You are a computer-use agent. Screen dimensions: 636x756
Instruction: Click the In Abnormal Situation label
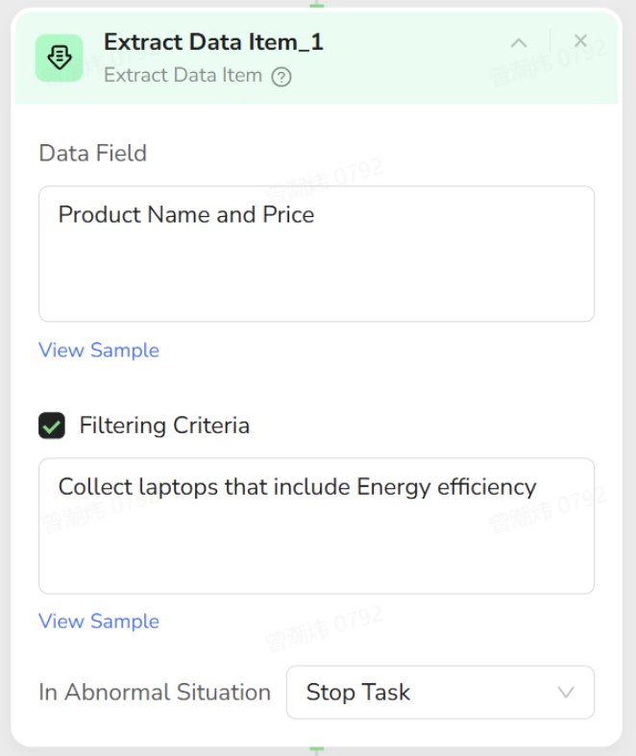click(x=155, y=692)
